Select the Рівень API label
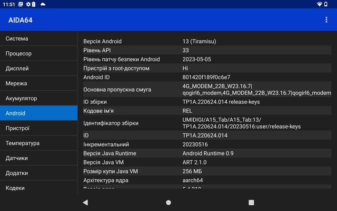 coord(97,50)
